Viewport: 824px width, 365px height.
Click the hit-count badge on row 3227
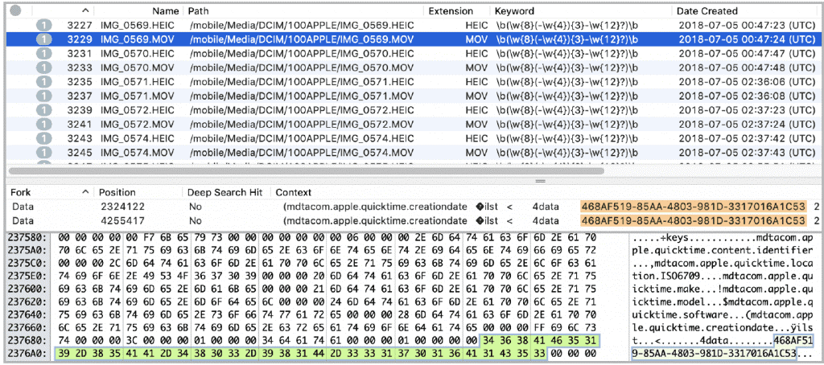43,25
